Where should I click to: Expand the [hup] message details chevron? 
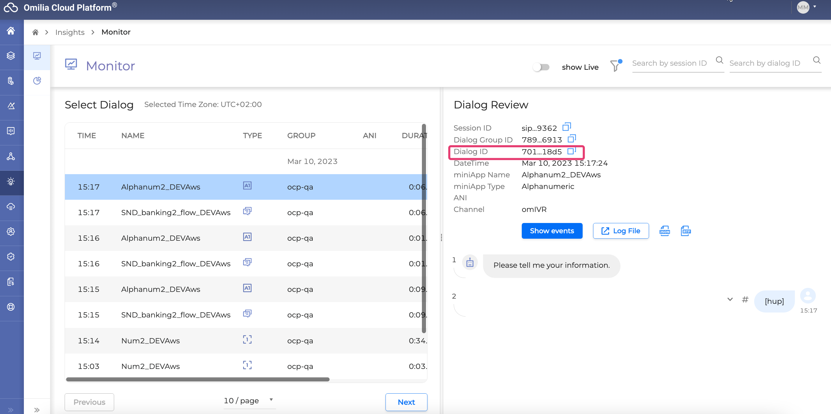point(730,299)
